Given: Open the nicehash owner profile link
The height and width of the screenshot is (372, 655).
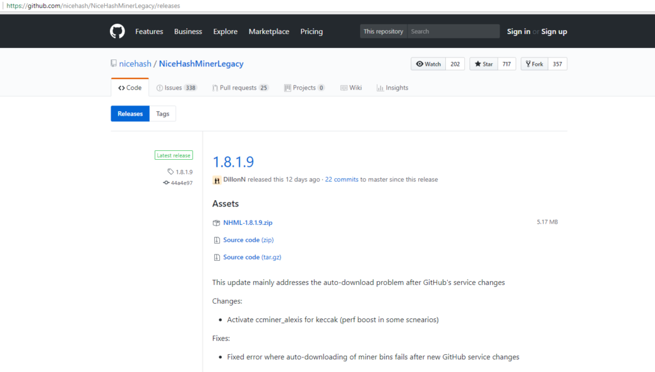Looking at the screenshot, I should (x=135, y=63).
